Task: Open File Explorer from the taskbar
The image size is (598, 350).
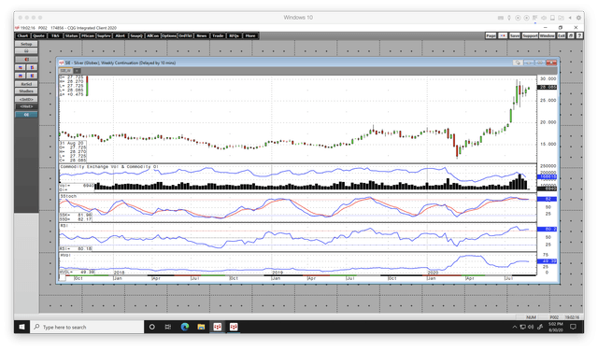Action: [x=201, y=327]
